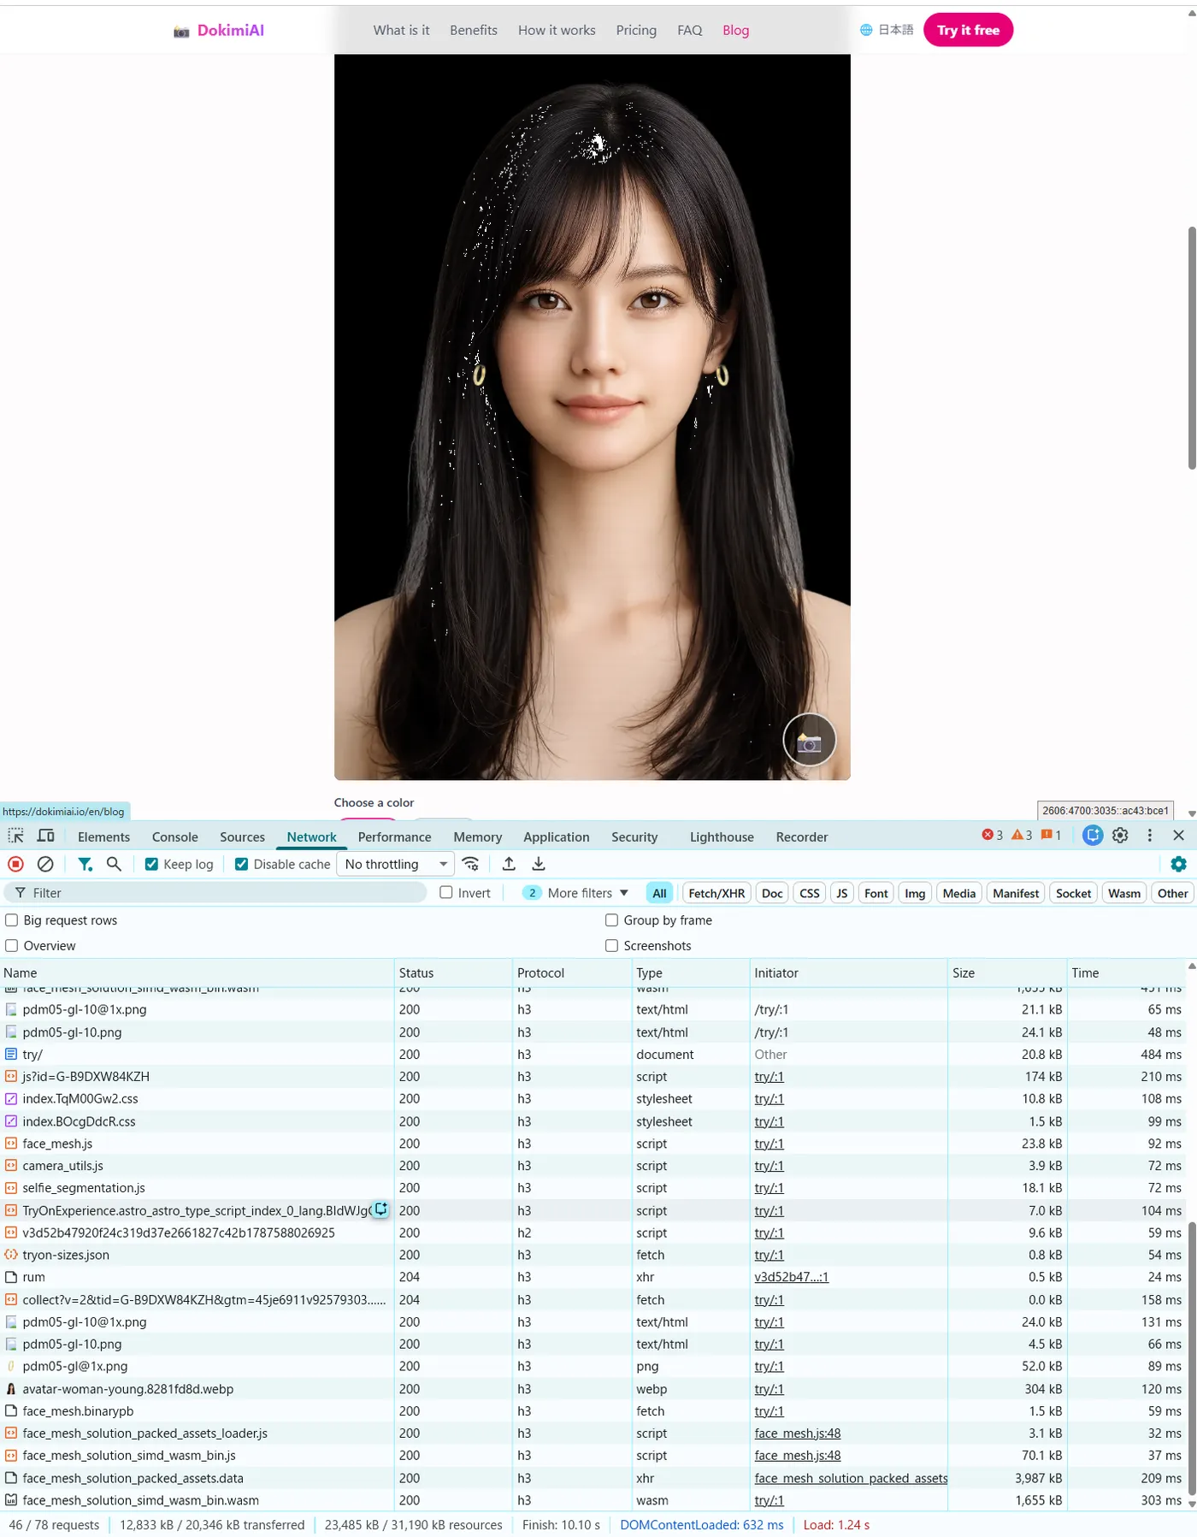
Task: Click the import HAR upload icon
Action: coord(509,864)
